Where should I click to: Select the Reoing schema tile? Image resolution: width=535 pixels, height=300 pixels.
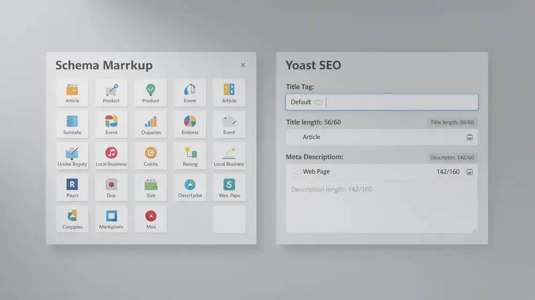(x=190, y=156)
